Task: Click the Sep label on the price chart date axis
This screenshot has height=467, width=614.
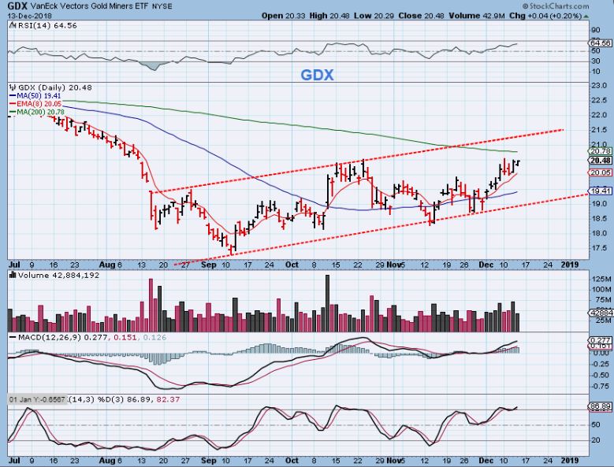Action: [x=208, y=265]
